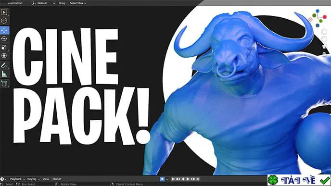Open the Keying popover

33,179
